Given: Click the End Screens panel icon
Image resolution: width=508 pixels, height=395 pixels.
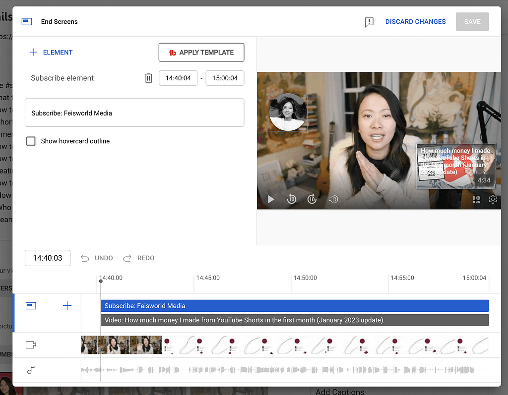Looking at the screenshot, I should 27,21.
